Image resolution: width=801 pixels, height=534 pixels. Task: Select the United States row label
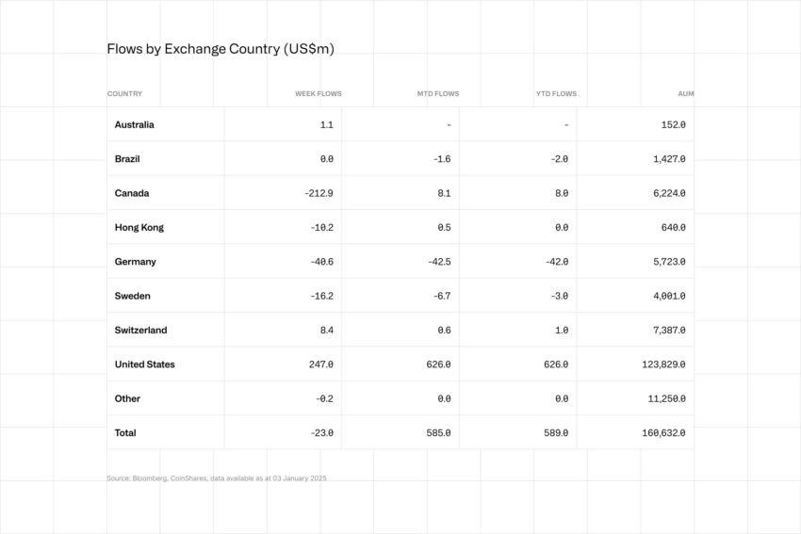[x=144, y=364]
